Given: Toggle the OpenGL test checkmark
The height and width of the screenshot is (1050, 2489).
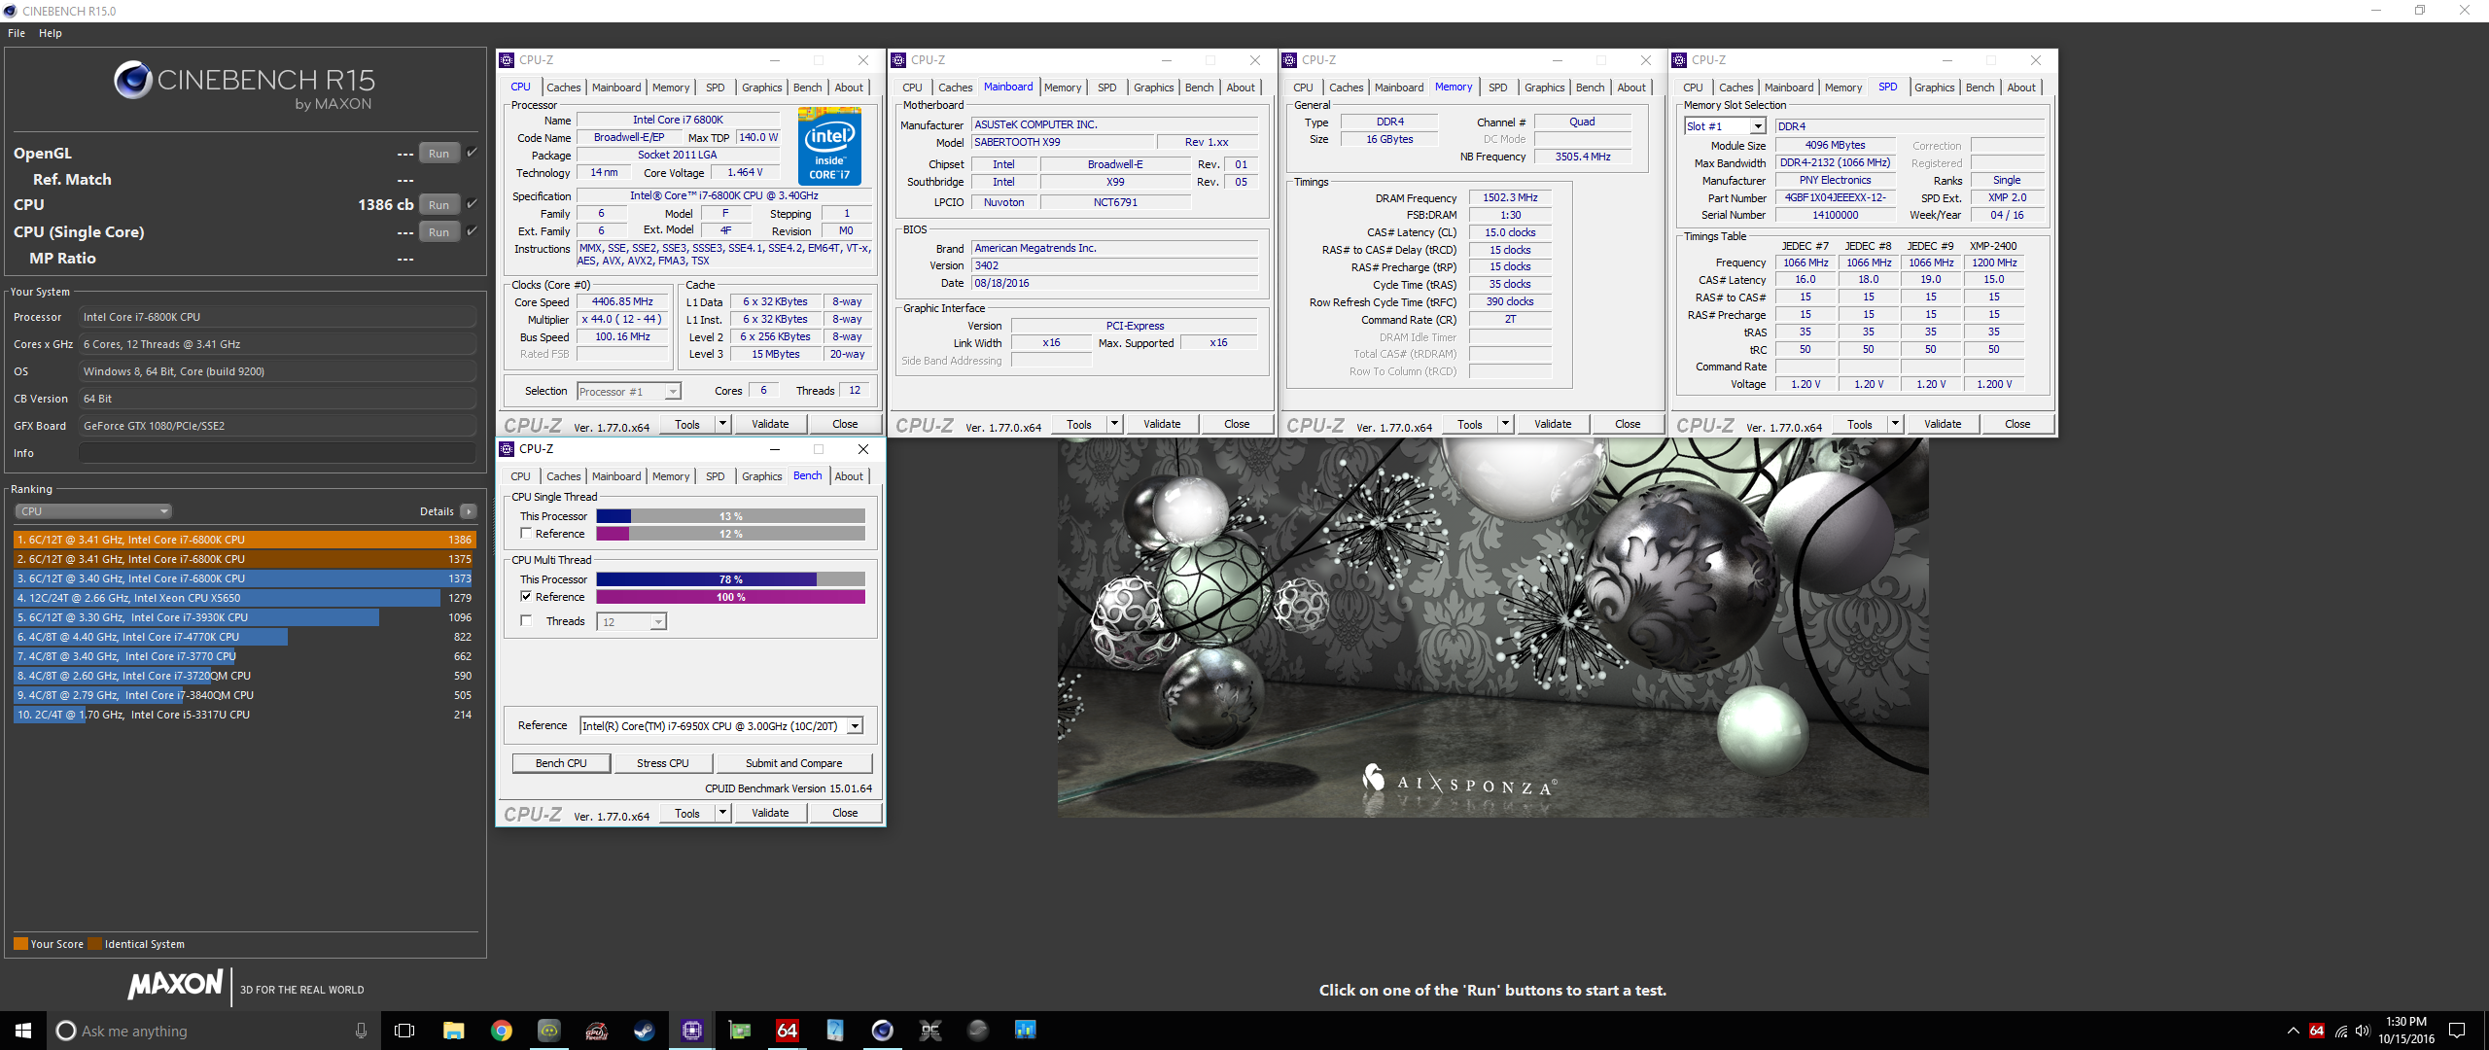Looking at the screenshot, I should 472,153.
